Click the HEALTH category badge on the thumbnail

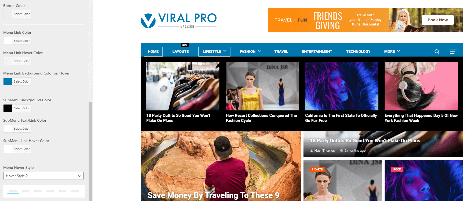pos(318,169)
